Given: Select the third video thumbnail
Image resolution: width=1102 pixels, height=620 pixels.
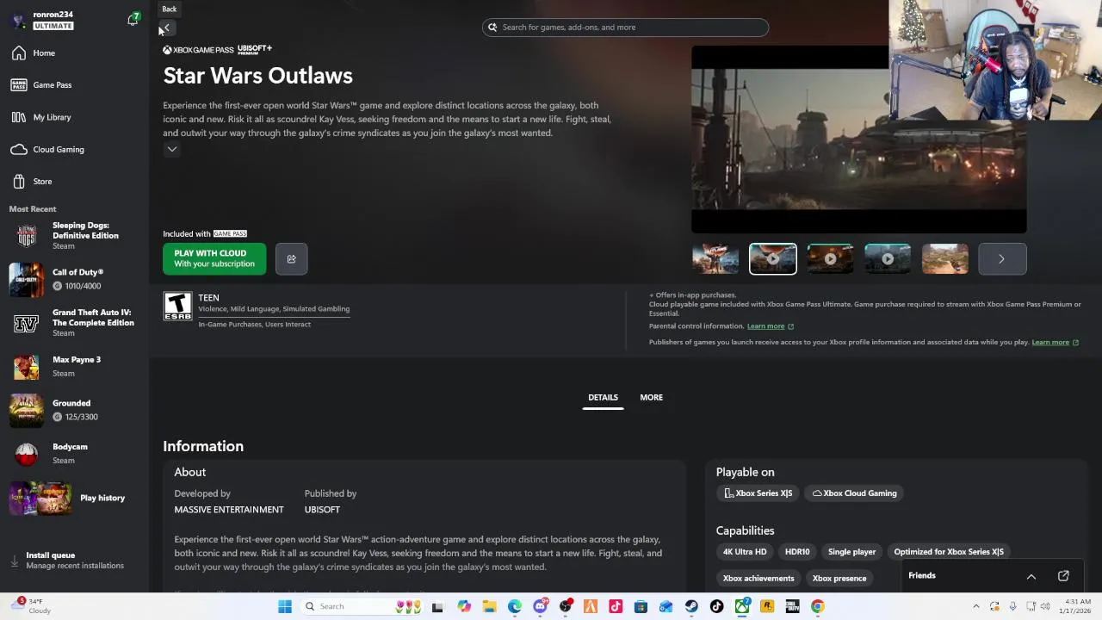Looking at the screenshot, I should [x=830, y=258].
